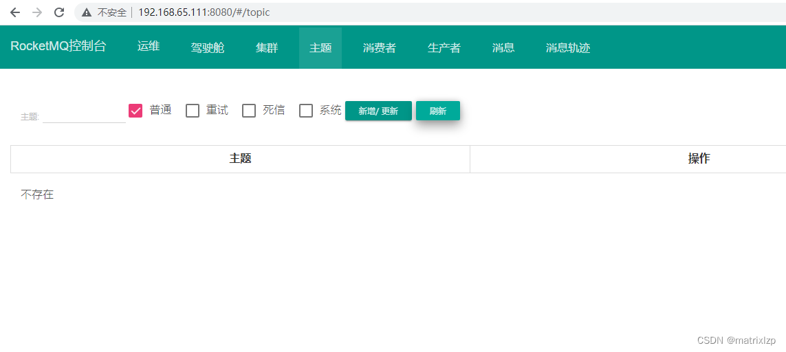Screen dimensions: 786x352
Task: Uncheck the 普通 checkbox
Action: (135, 111)
